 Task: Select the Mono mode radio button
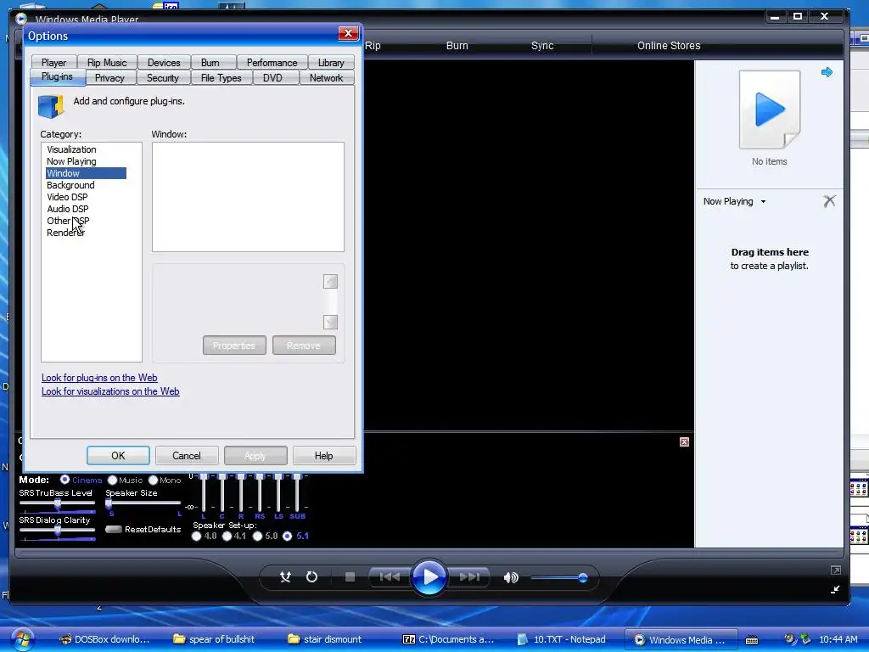click(x=153, y=481)
